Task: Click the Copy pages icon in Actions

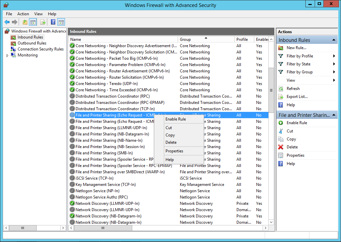Action: (281, 139)
